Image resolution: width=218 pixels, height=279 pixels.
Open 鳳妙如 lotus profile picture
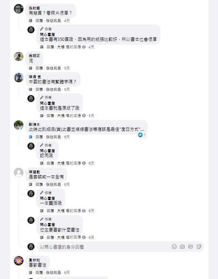[x=19, y=261]
